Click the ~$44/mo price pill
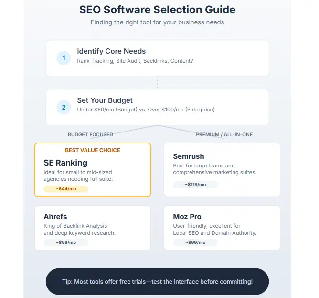This screenshot has height=298, width=319. (x=66, y=189)
